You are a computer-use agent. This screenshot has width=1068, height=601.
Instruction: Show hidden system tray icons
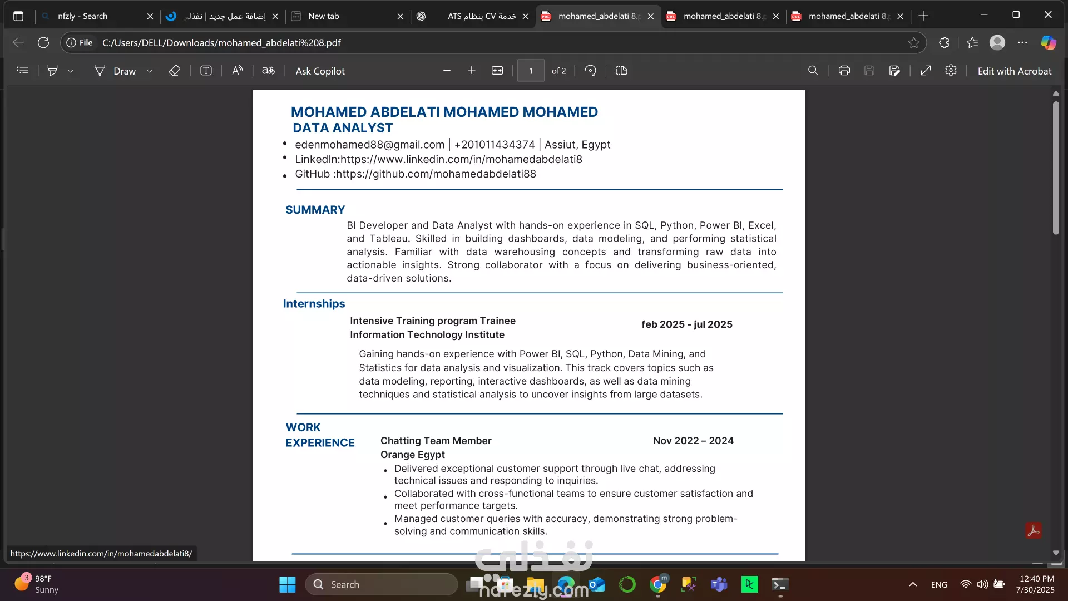913,584
